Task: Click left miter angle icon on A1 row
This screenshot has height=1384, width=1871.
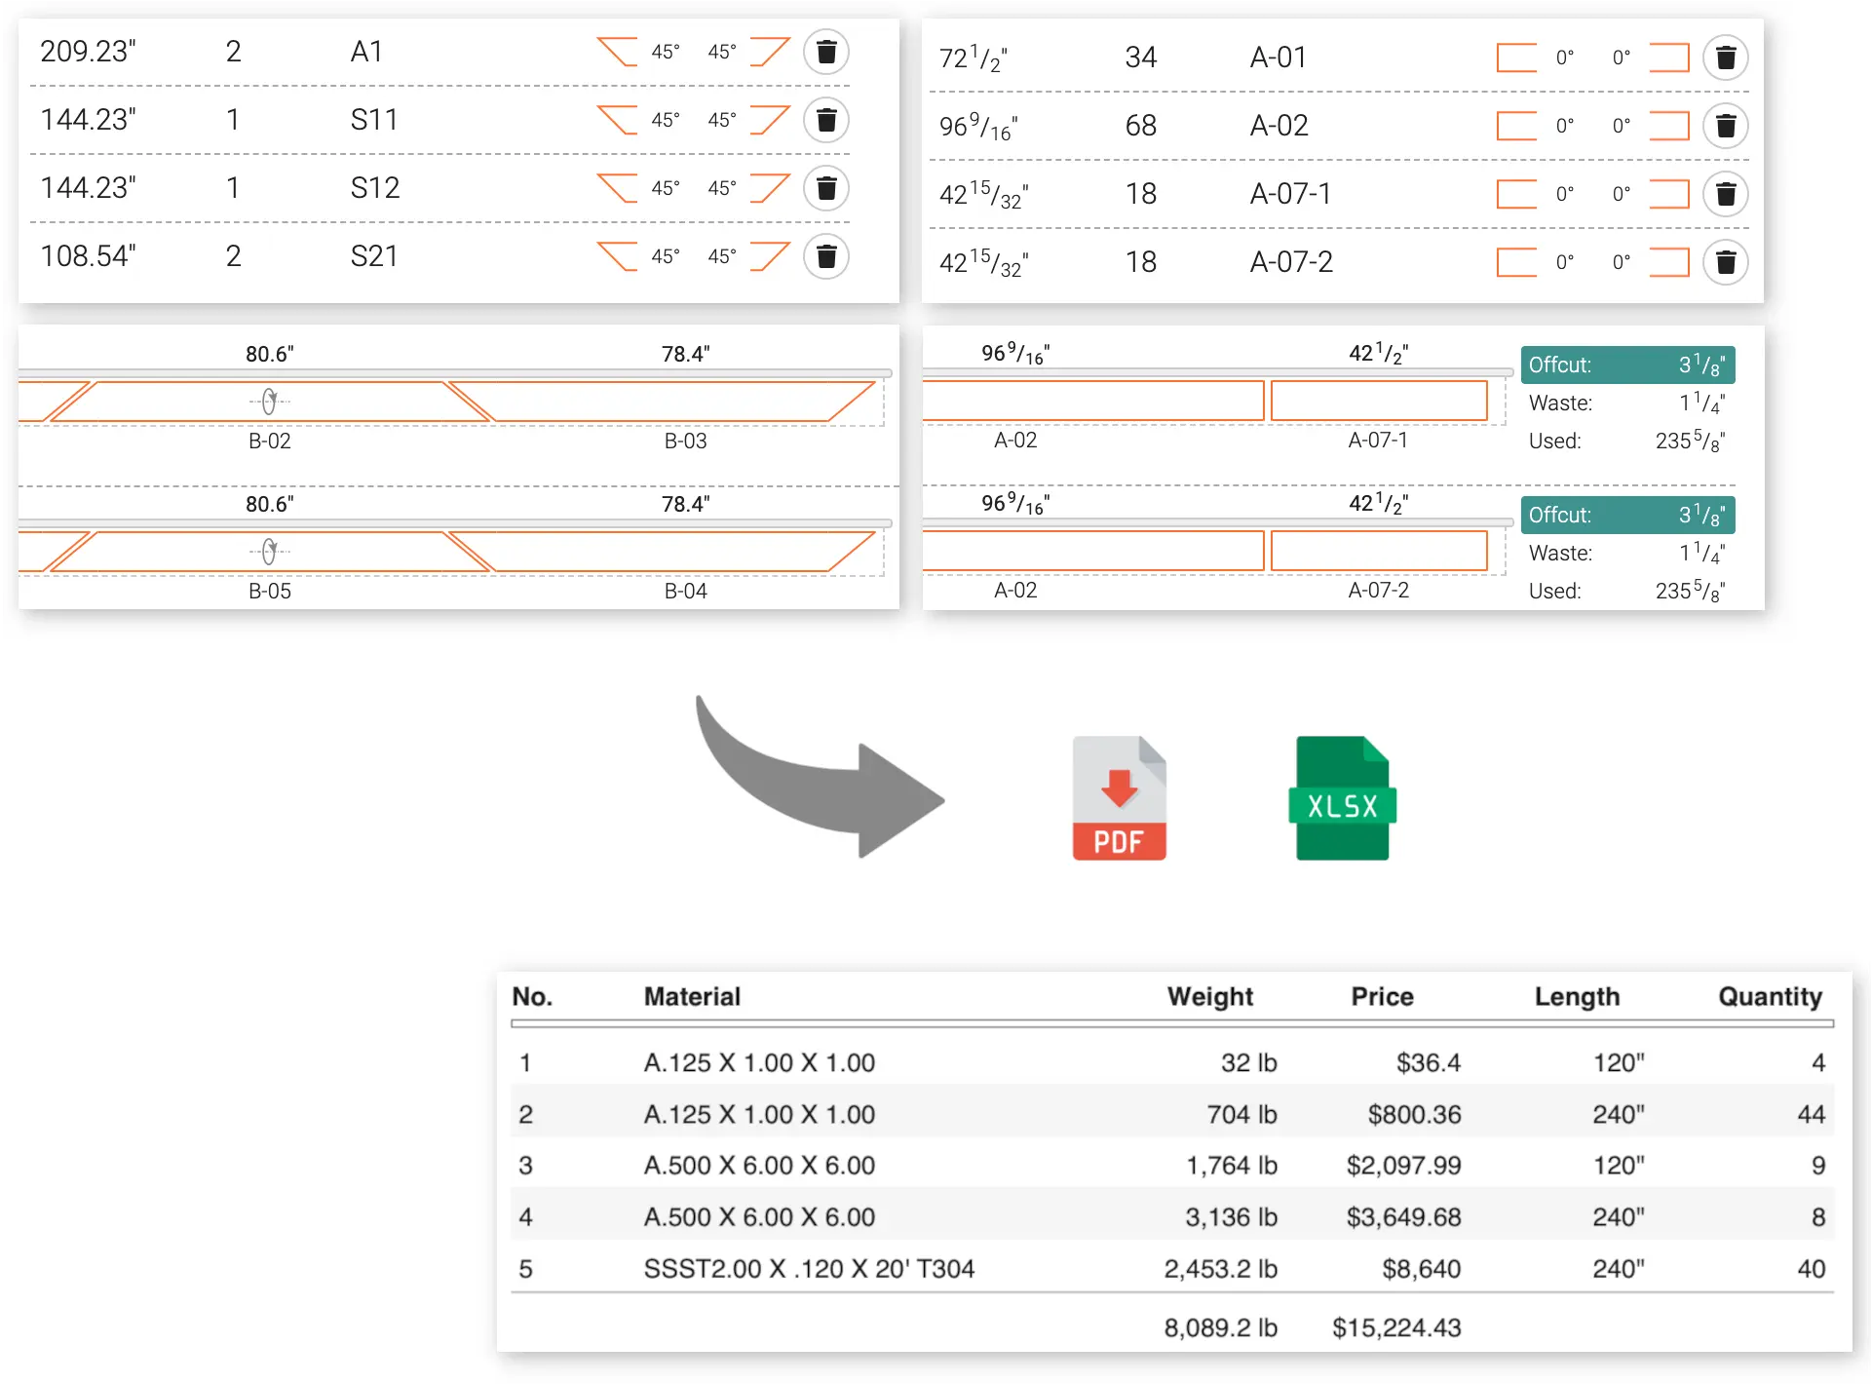Action: tap(617, 52)
